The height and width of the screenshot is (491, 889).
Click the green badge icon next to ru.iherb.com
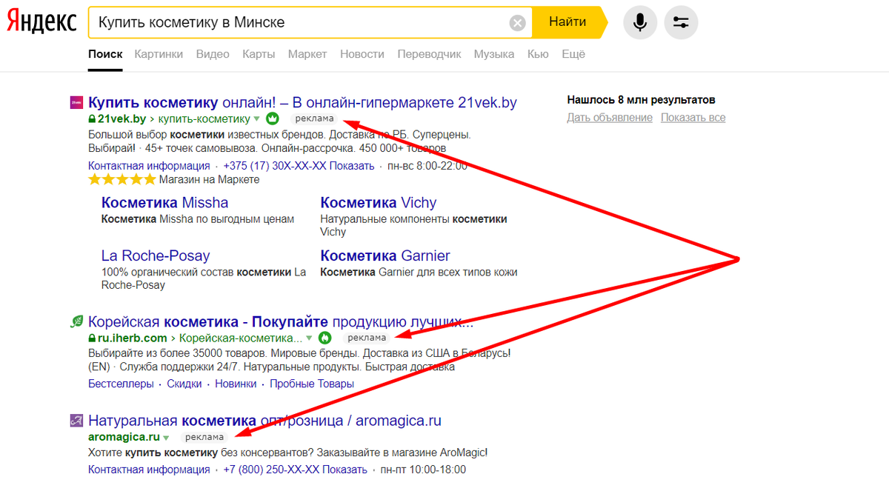click(x=324, y=337)
